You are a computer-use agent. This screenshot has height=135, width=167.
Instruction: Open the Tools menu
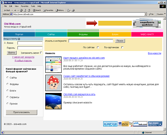click(x=33, y=6)
